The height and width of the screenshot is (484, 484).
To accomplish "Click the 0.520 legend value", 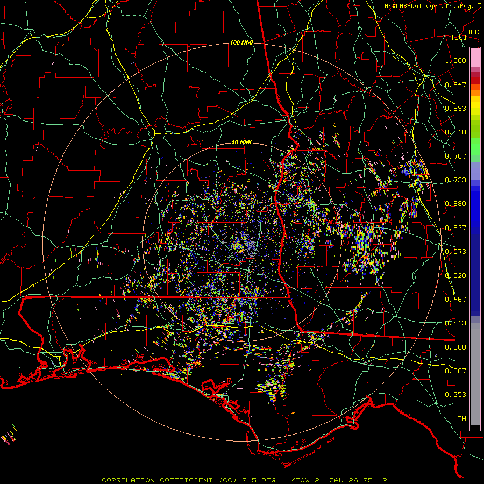I will click(455, 276).
